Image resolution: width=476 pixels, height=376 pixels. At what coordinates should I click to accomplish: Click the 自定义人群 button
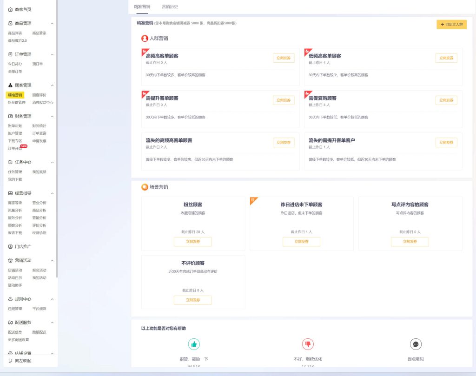(451, 24)
